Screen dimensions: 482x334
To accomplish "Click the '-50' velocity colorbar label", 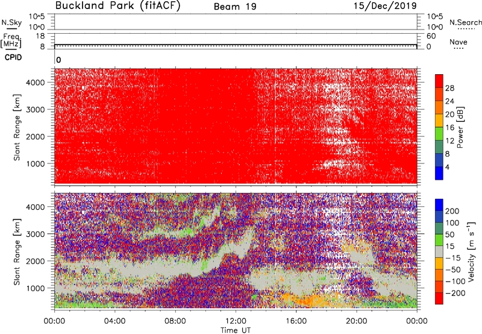I will tap(453, 269).
